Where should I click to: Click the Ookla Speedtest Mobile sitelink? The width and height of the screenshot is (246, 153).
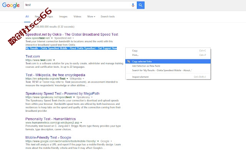tap(54, 49)
